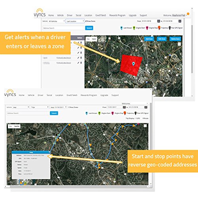Click the pencil in the bottom row of the zone list
Image resolution: width=198 pixels, height=198 pixels.
78,63
